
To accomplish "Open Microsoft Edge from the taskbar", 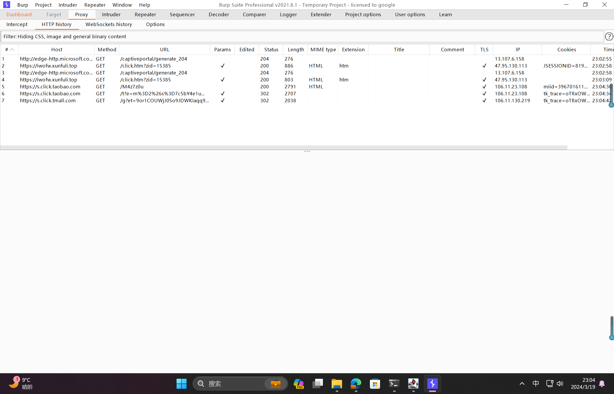I will (x=356, y=384).
